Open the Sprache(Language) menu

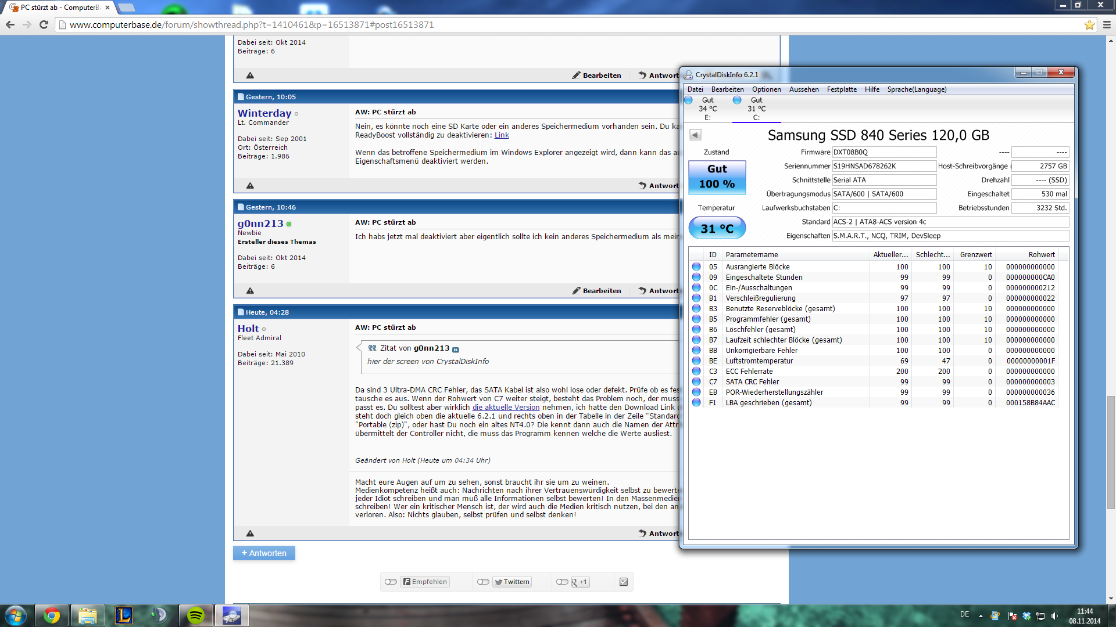(x=916, y=89)
